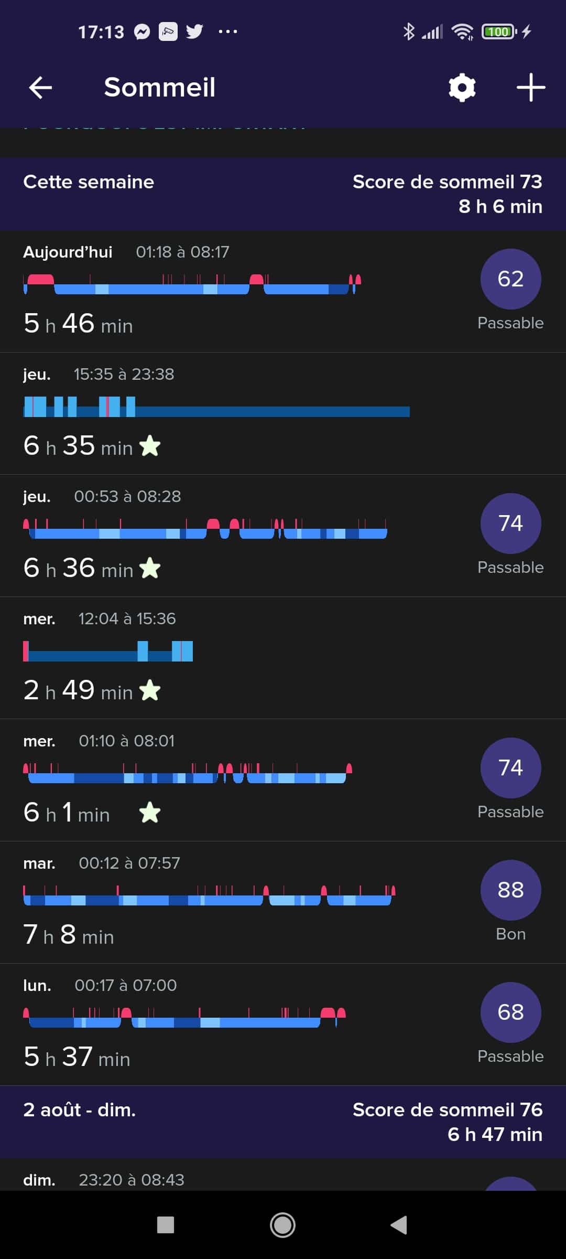Tap the sleep score 88 circle
Viewport: 566px width, 1259px height.
pyautogui.click(x=510, y=890)
